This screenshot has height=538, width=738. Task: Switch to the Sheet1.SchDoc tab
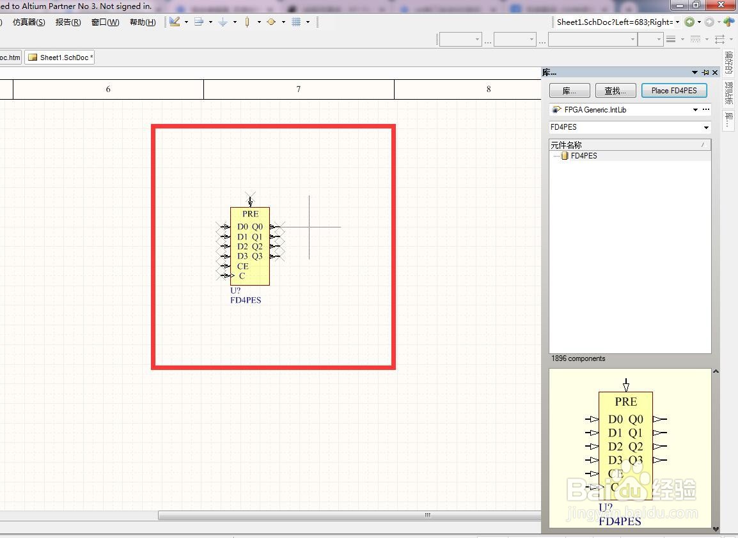click(x=59, y=58)
